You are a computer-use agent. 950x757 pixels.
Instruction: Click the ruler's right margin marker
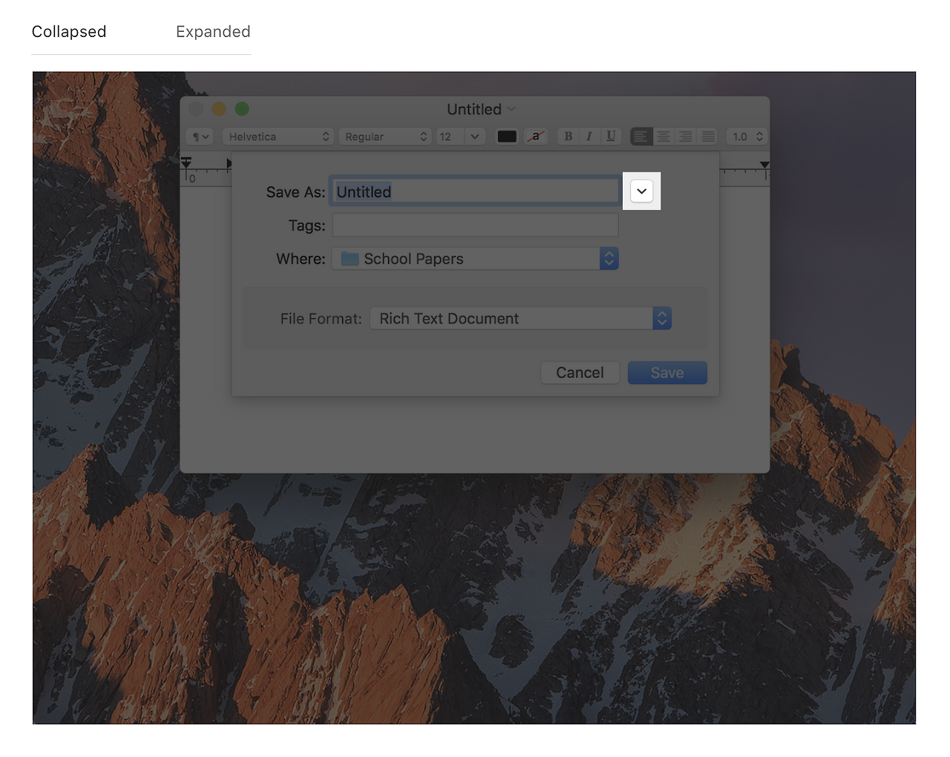point(764,166)
